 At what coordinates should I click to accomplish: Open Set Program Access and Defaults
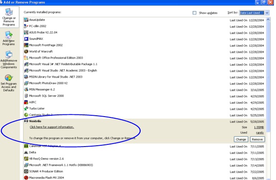(9, 83)
